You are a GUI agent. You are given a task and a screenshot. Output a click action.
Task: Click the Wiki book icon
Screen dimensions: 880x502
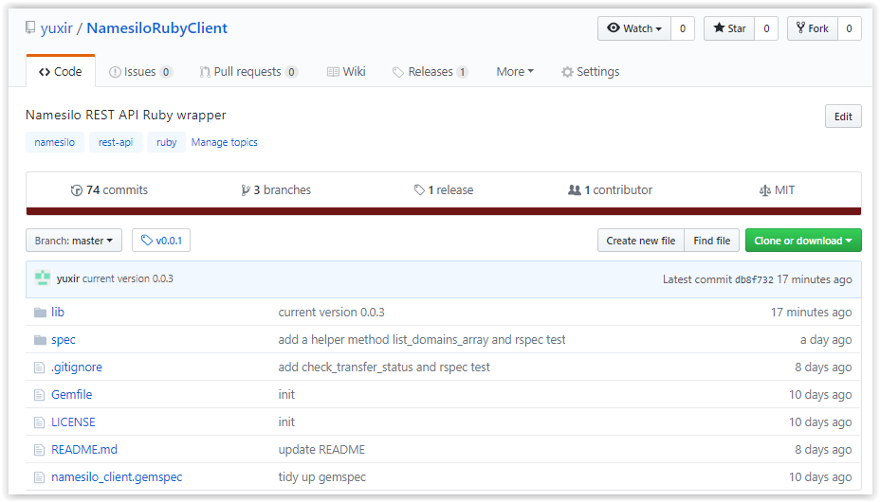[x=333, y=72]
